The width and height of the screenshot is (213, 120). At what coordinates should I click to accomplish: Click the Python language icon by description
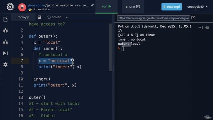[x=30, y=9]
